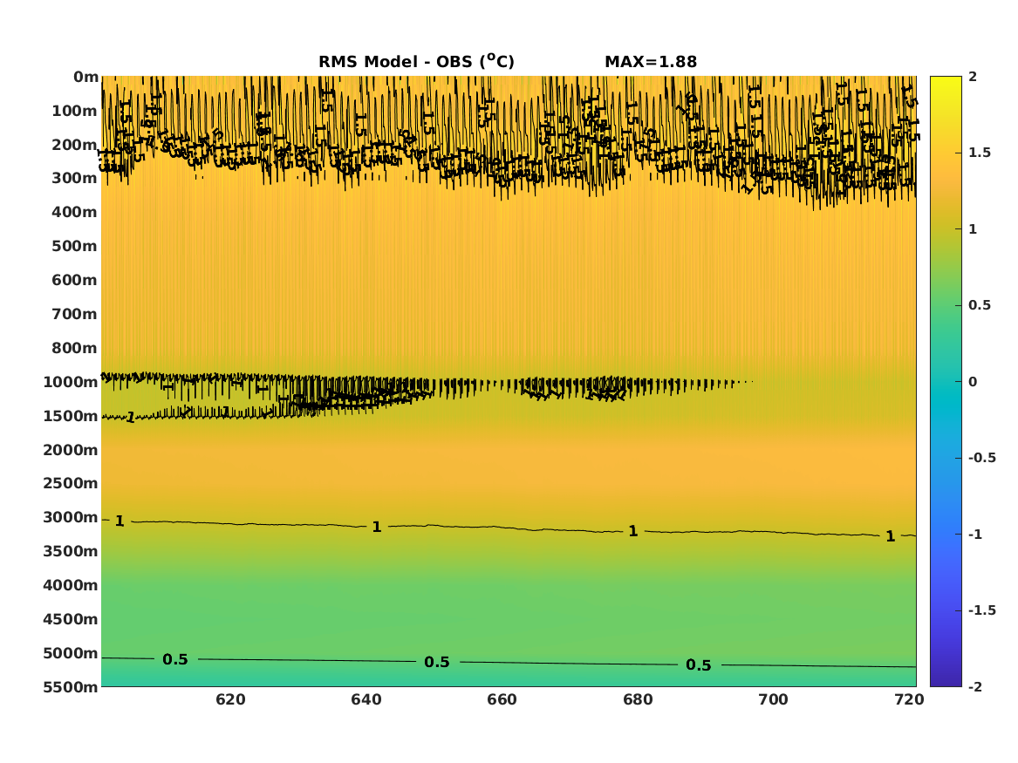This screenshot has width=1018, height=763.
Task: Click the colorbar tick label '-0.5'
Action: [x=982, y=458]
